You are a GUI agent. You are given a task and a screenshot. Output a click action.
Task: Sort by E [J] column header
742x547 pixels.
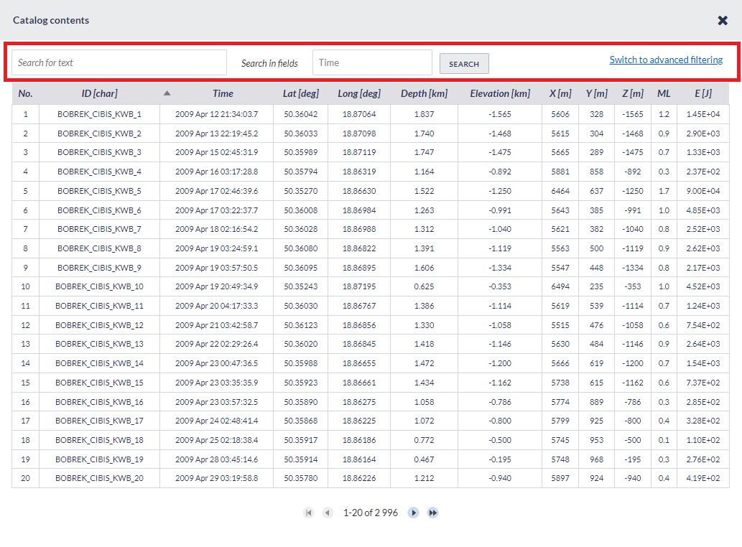(x=702, y=93)
